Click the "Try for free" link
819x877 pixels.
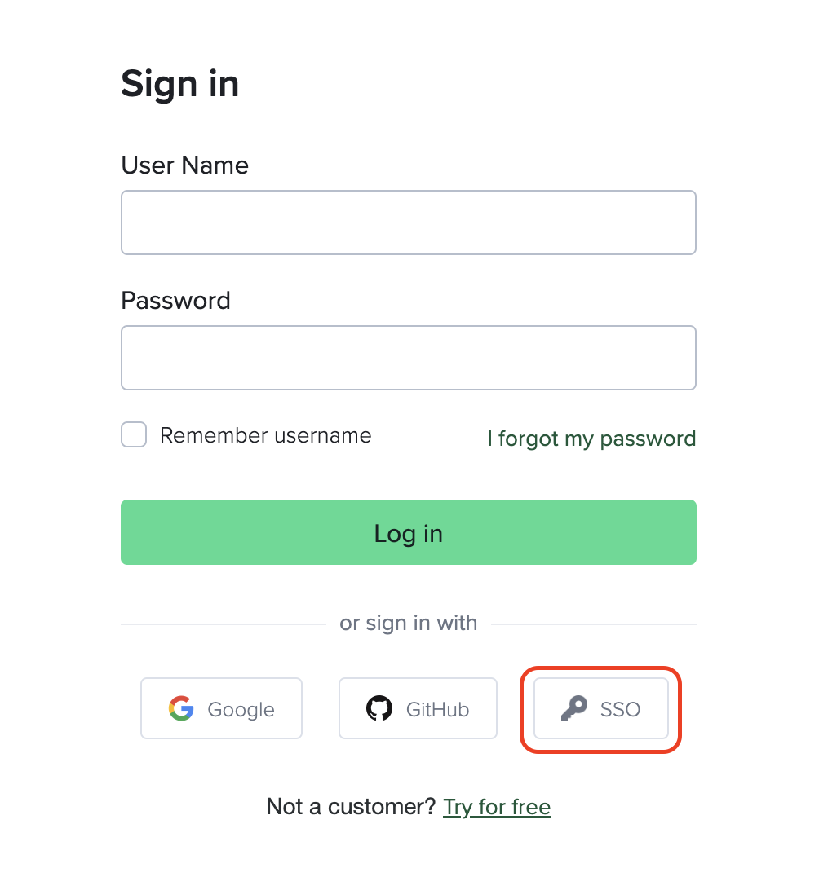coord(497,806)
